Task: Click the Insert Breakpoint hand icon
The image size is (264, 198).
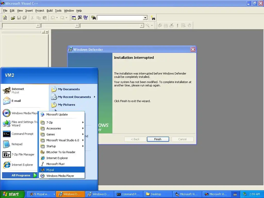Action: click(189, 26)
